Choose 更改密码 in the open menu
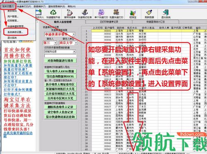Image resolution: width=207 pixels, height=154 pixels. pyautogui.click(x=12, y=11)
